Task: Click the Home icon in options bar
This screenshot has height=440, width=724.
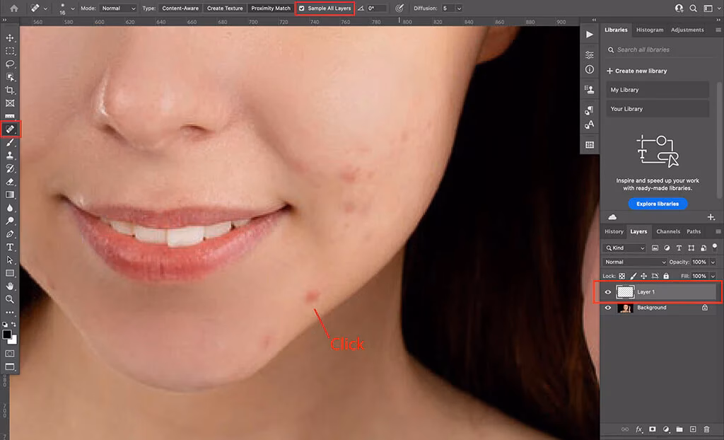Action: [13, 8]
